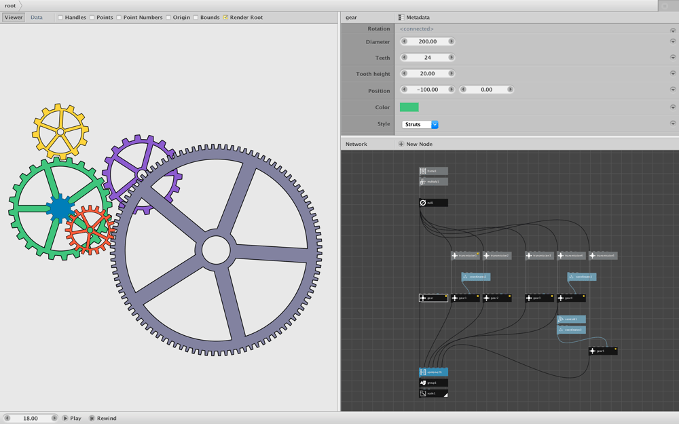The width and height of the screenshot is (679, 424).
Task: Click the Play triangle icon
Action: (65, 419)
